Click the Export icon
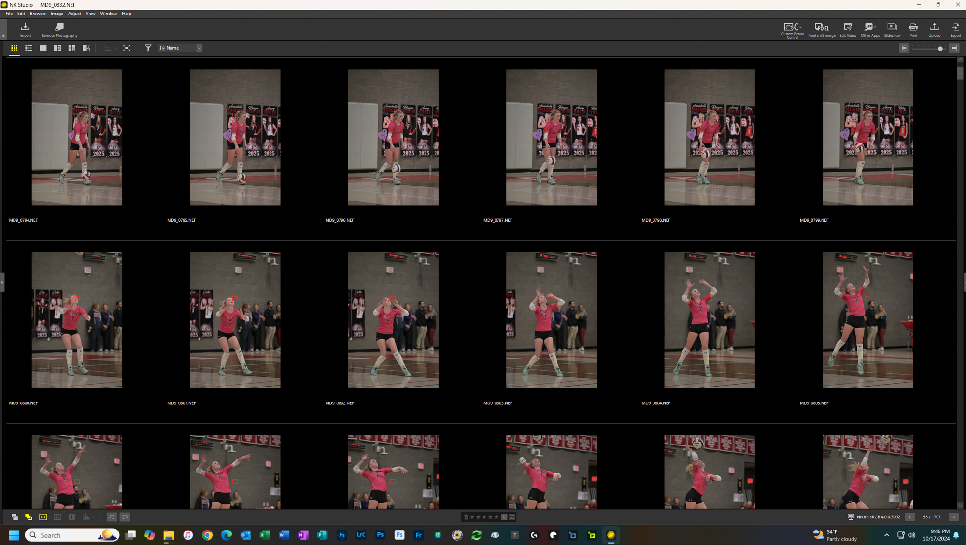This screenshot has width=966, height=545. (955, 30)
